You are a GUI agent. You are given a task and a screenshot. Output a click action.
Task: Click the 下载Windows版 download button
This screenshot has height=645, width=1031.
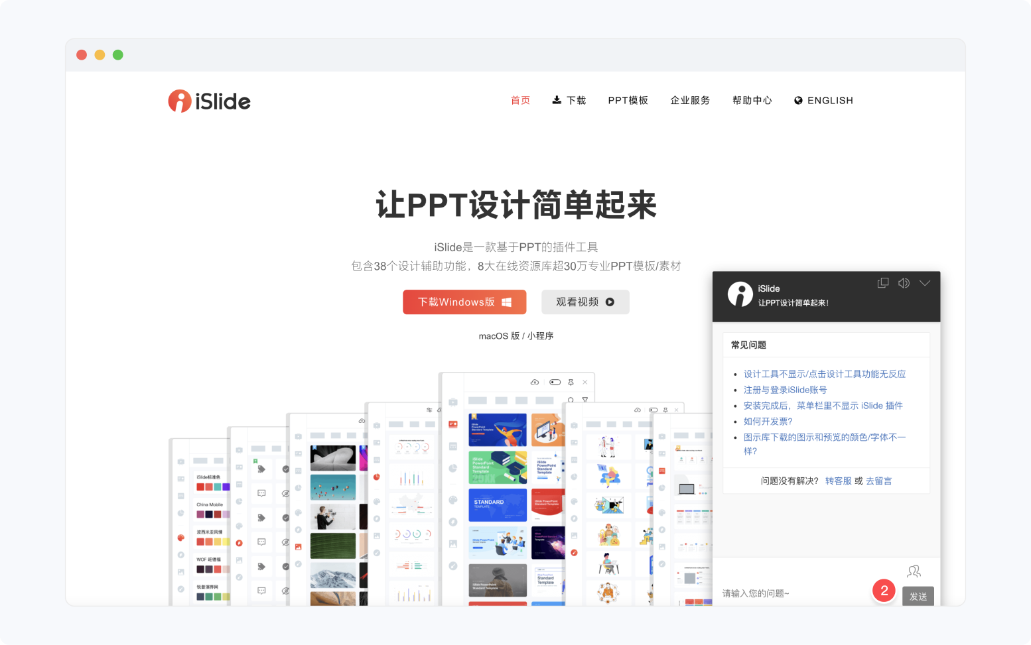(x=464, y=302)
